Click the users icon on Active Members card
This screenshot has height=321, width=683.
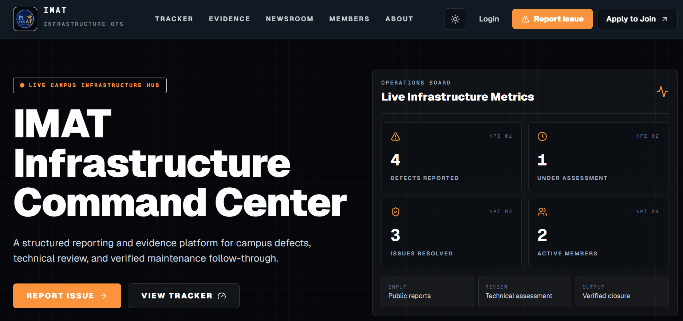point(542,212)
